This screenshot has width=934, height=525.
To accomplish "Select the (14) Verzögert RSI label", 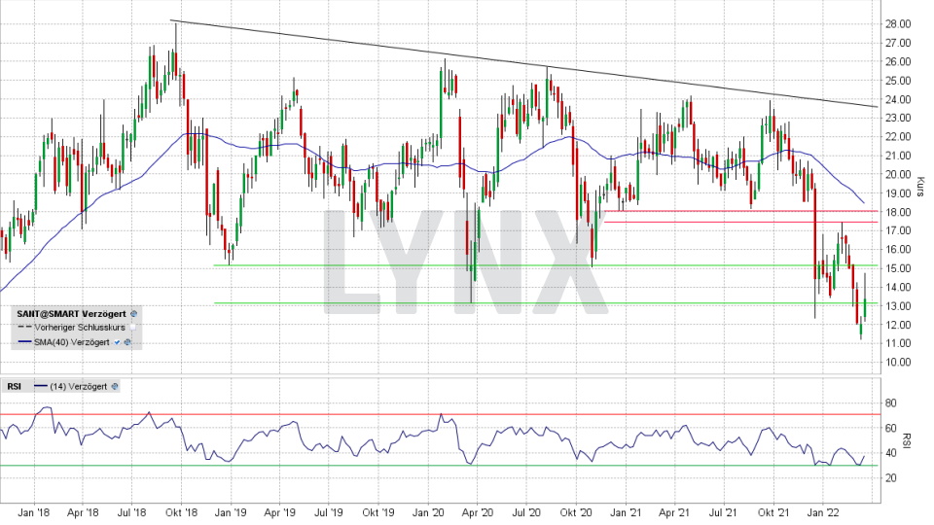I will (79, 386).
